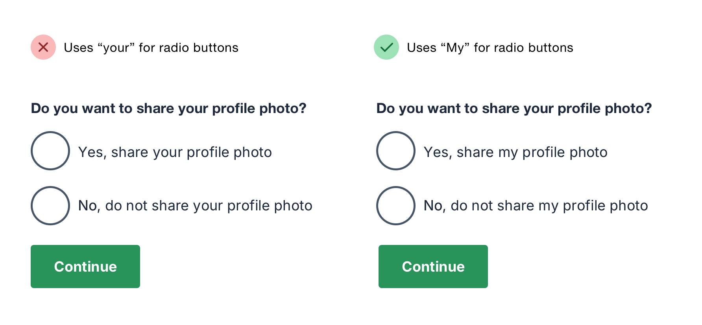This screenshot has height=325, width=702.
Task: Select the "Yes, share your profile photo" radio button
Action: tap(50, 151)
